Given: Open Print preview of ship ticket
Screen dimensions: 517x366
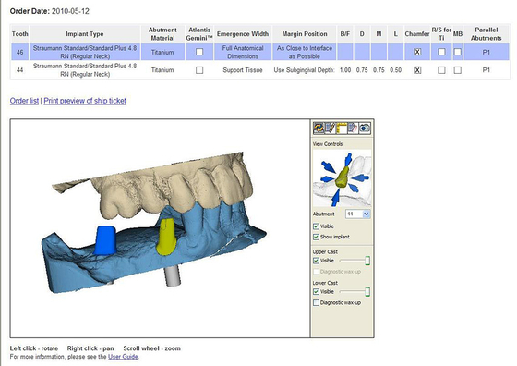Looking at the screenshot, I should (85, 101).
